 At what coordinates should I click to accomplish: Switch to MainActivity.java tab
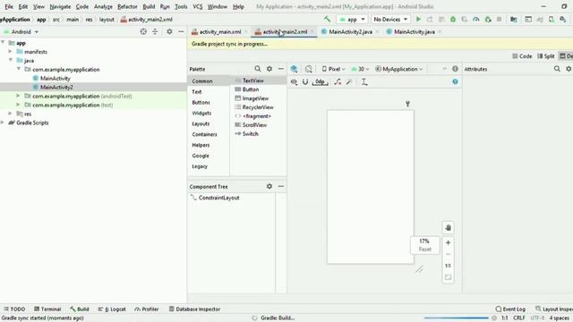pyautogui.click(x=415, y=32)
